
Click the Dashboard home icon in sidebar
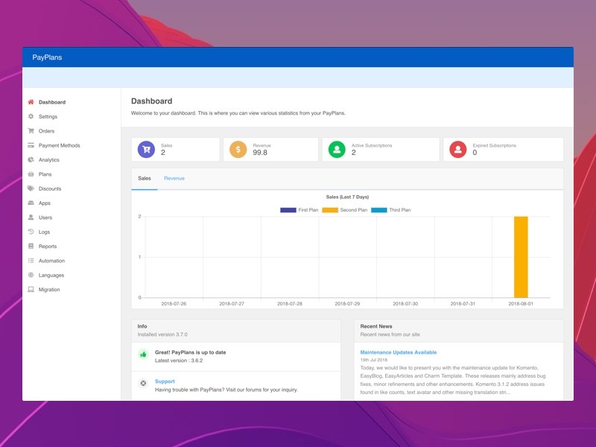[x=31, y=102]
